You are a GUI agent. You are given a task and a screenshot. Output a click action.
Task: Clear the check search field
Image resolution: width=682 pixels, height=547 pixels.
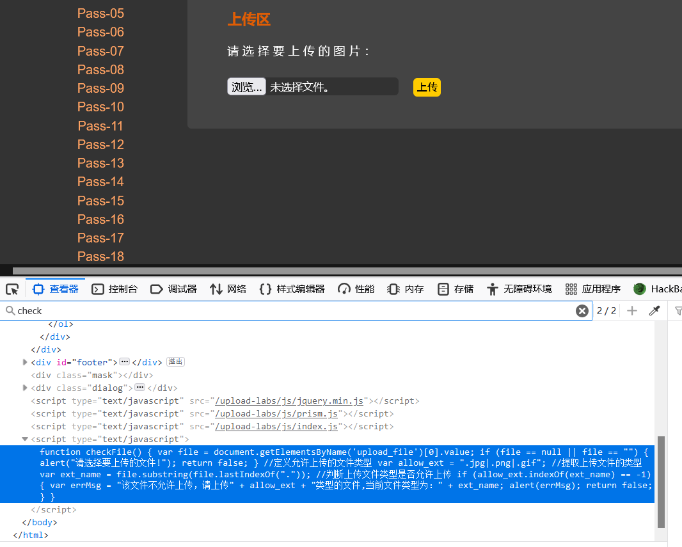click(x=582, y=311)
